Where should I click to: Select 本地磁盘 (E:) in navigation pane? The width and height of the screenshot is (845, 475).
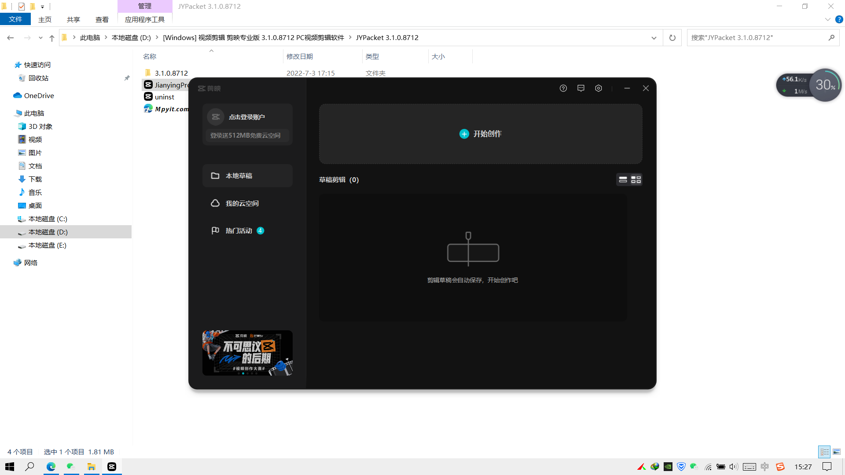click(x=47, y=245)
